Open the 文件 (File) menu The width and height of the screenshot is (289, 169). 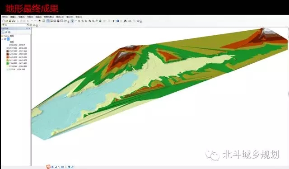pyautogui.click(x=5, y=17)
